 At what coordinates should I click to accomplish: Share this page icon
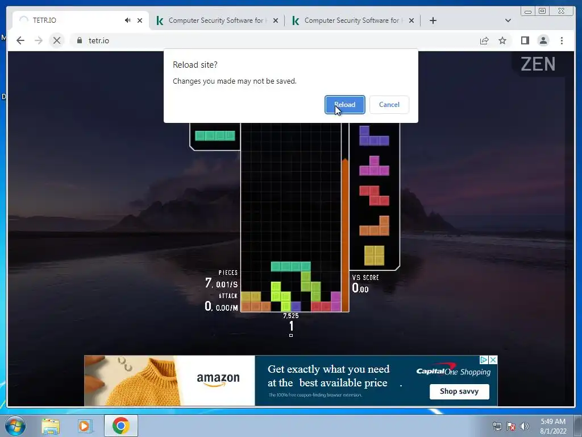(484, 40)
